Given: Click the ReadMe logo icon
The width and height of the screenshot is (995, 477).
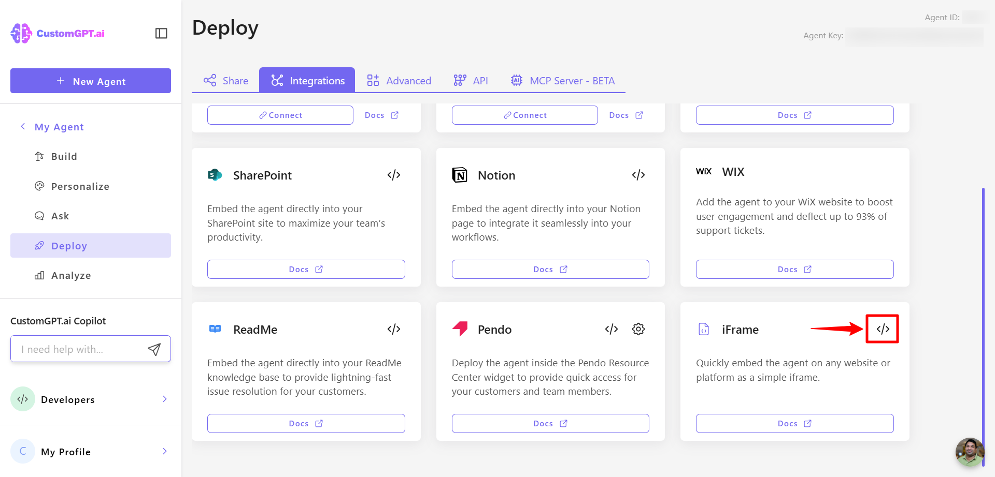Looking at the screenshot, I should pyautogui.click(x=215, y=329).
